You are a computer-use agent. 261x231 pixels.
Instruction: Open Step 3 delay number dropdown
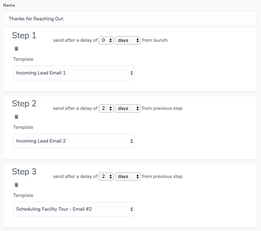click(x=106, y=177)
